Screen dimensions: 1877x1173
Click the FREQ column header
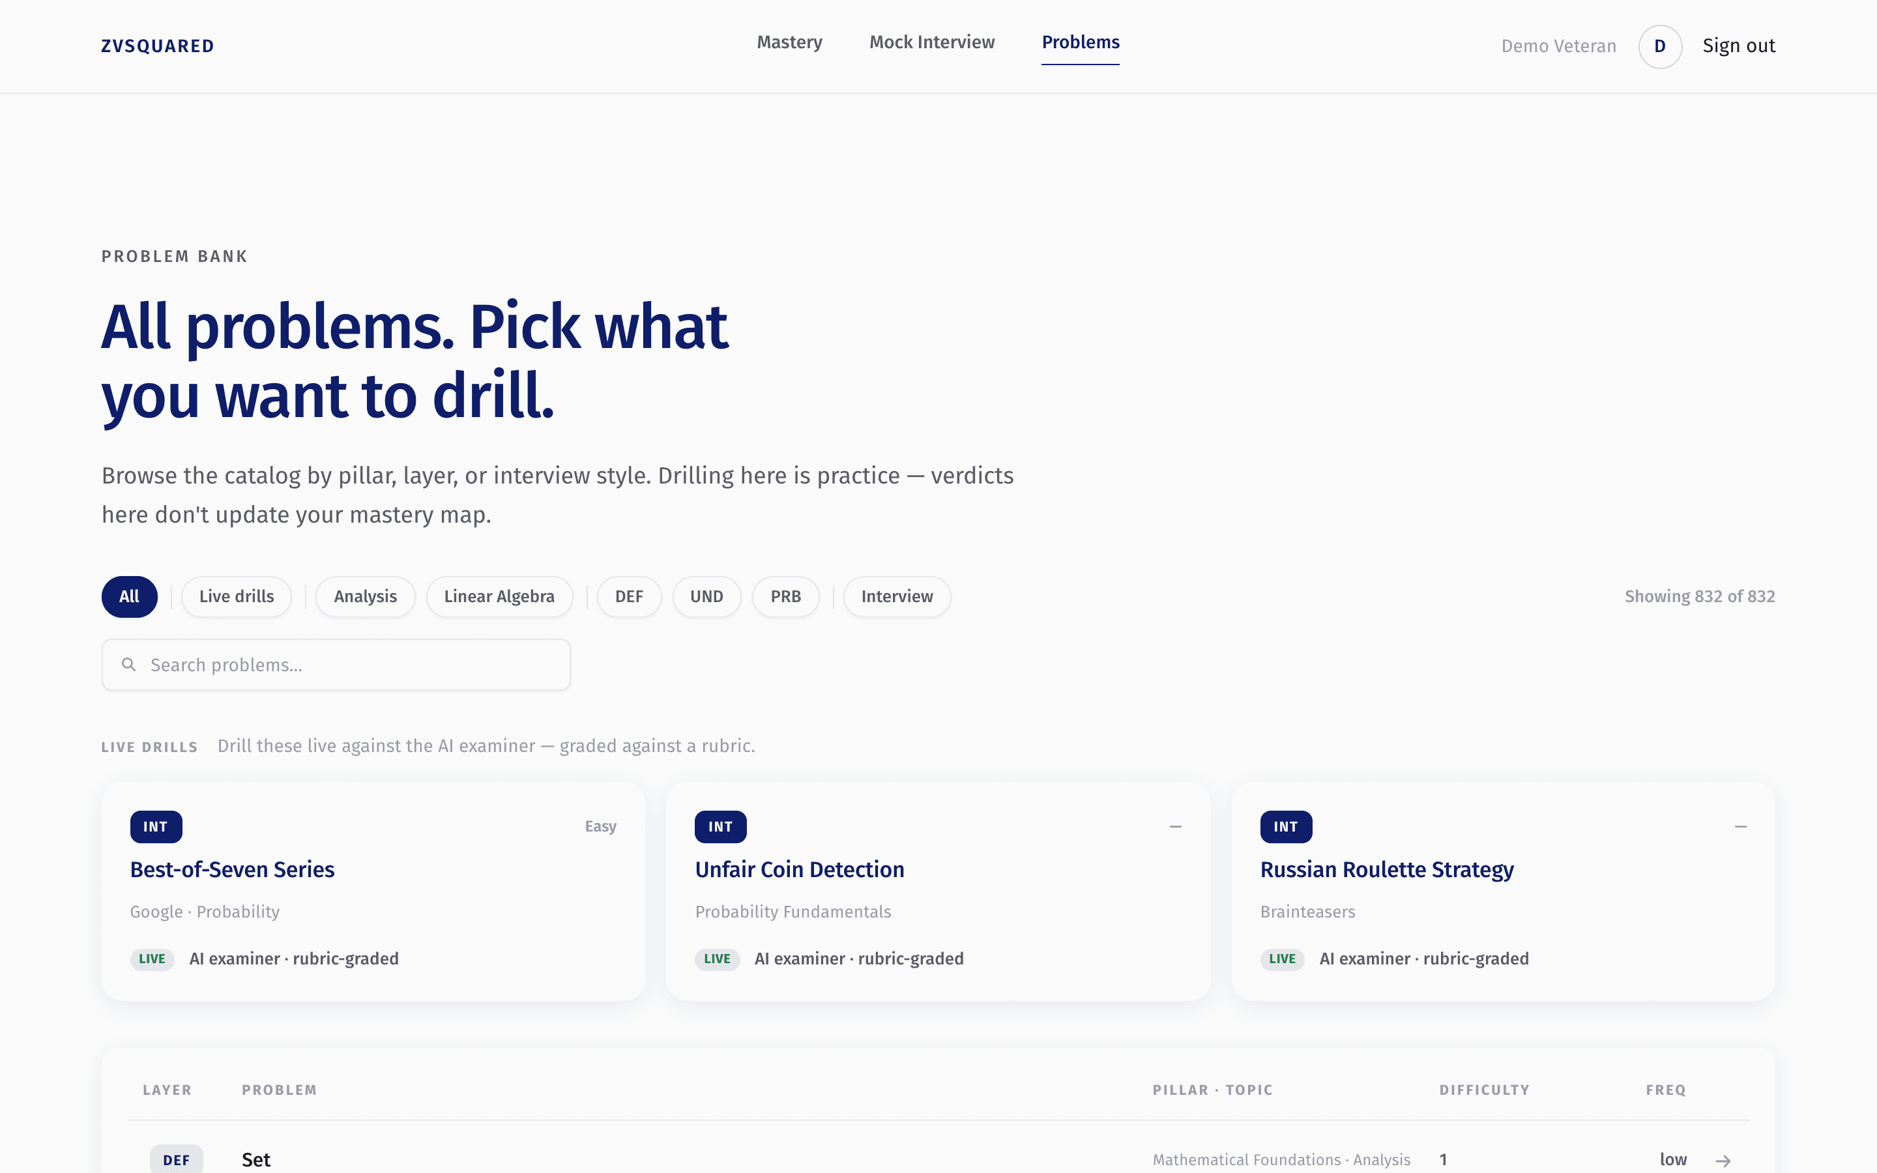tap(1665, 1089)
